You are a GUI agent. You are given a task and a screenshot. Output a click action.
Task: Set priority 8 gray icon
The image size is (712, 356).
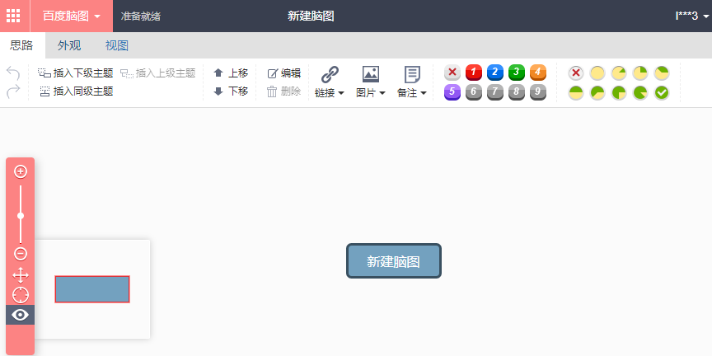click(x=517, y=92)
